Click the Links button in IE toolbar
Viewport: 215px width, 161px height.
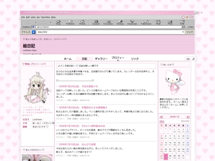191,27
